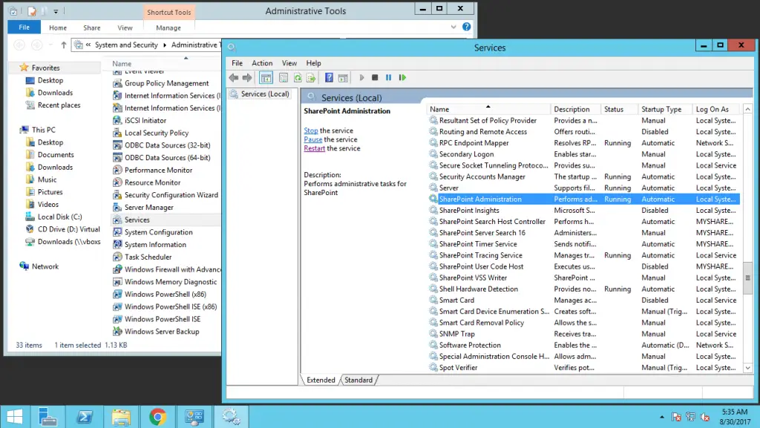Sort by the Description column header
760x428 pixels.
(x=575, y=110)
